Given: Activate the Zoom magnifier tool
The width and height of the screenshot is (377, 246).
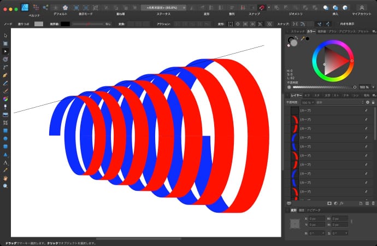Looking at the screenshot, I should [5, 186].
